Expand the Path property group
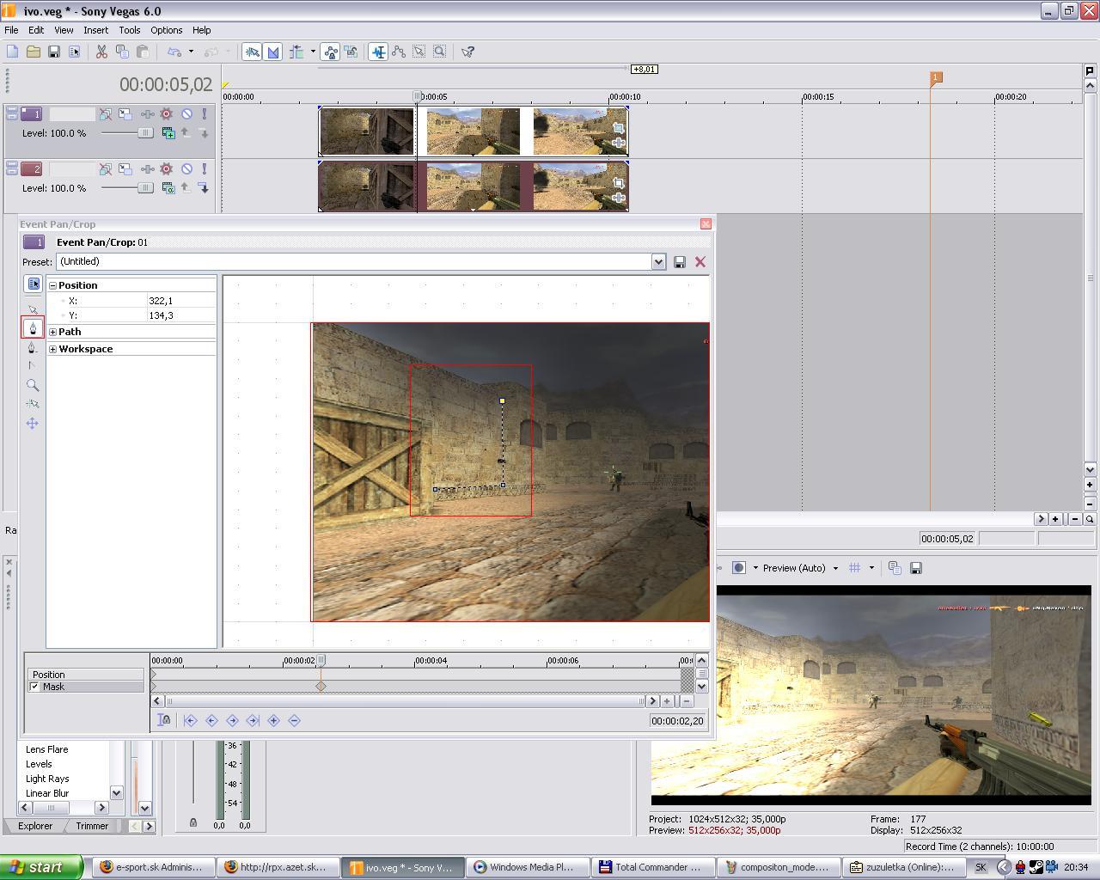The height and width of the screenshot is (880, 1100). (52, 332)
